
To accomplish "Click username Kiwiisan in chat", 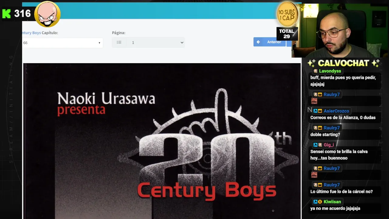I will (x=332, y=202).
